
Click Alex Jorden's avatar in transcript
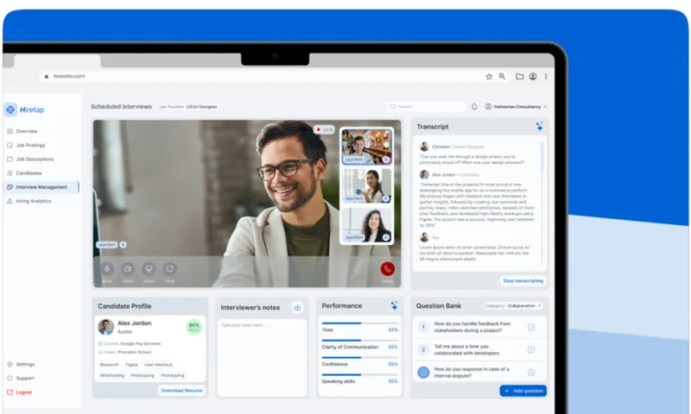[x=424, y=175]
